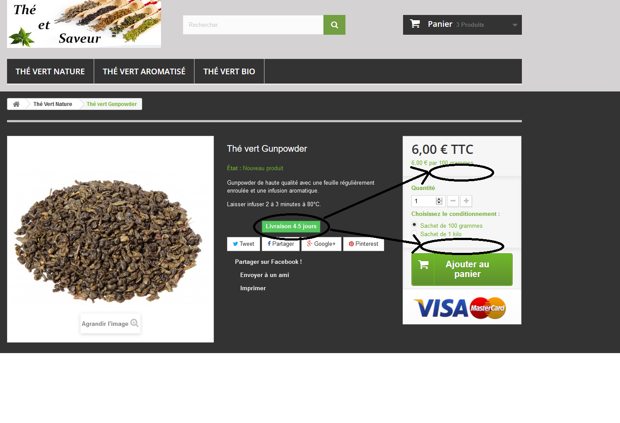Open the home icon in breadcrumb
The height and width of the screenshot is (423, 620).
[x=16, y=104]
